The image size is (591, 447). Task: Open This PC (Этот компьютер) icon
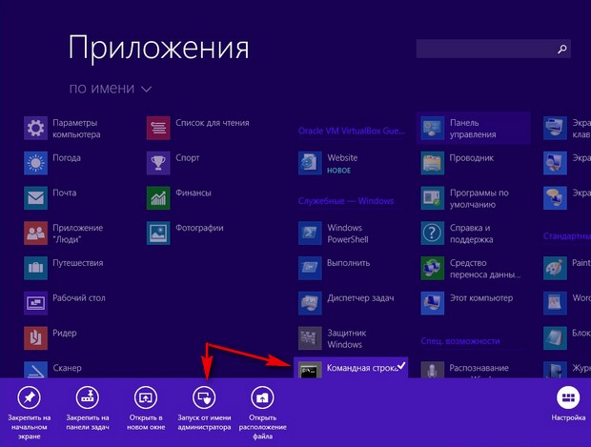(x=433, y=303)
